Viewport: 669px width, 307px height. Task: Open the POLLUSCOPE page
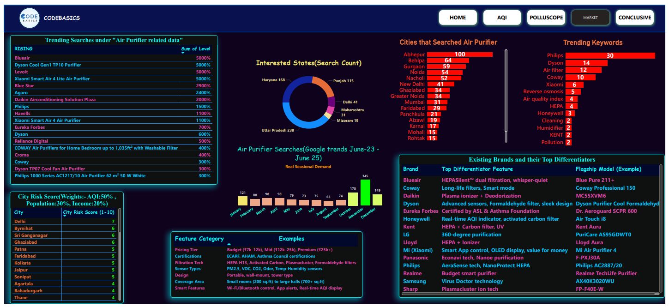click(x=546, y=18)
